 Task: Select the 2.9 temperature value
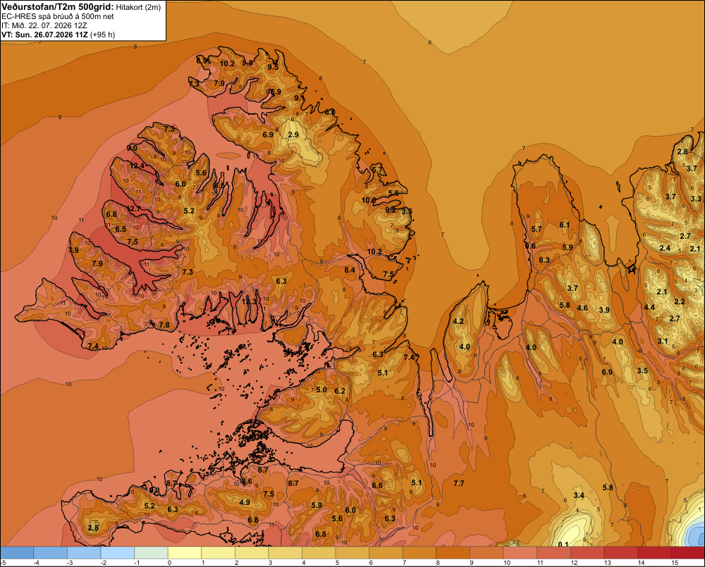(x=293, y=135)
